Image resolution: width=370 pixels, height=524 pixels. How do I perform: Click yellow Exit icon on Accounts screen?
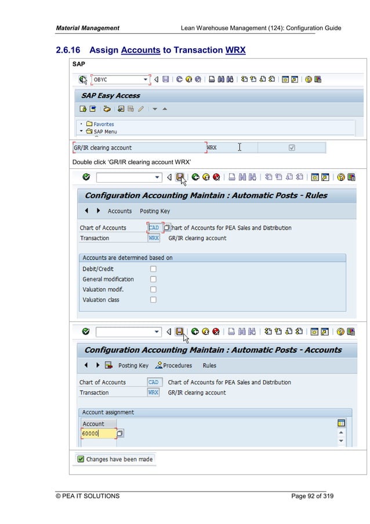click(x=205, y=331)
